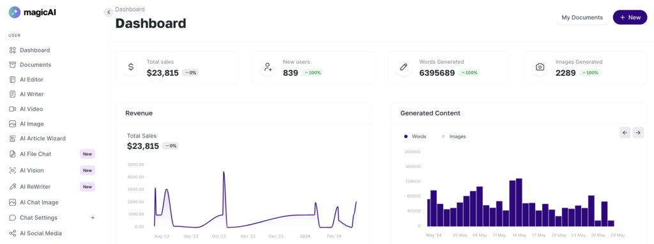Click the AI Editor sidebar icon

tap(13, 80)
